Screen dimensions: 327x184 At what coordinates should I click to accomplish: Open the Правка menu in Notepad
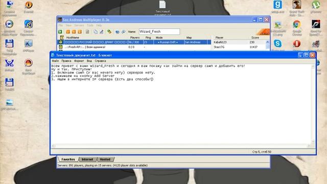click(x=66, y=61)
